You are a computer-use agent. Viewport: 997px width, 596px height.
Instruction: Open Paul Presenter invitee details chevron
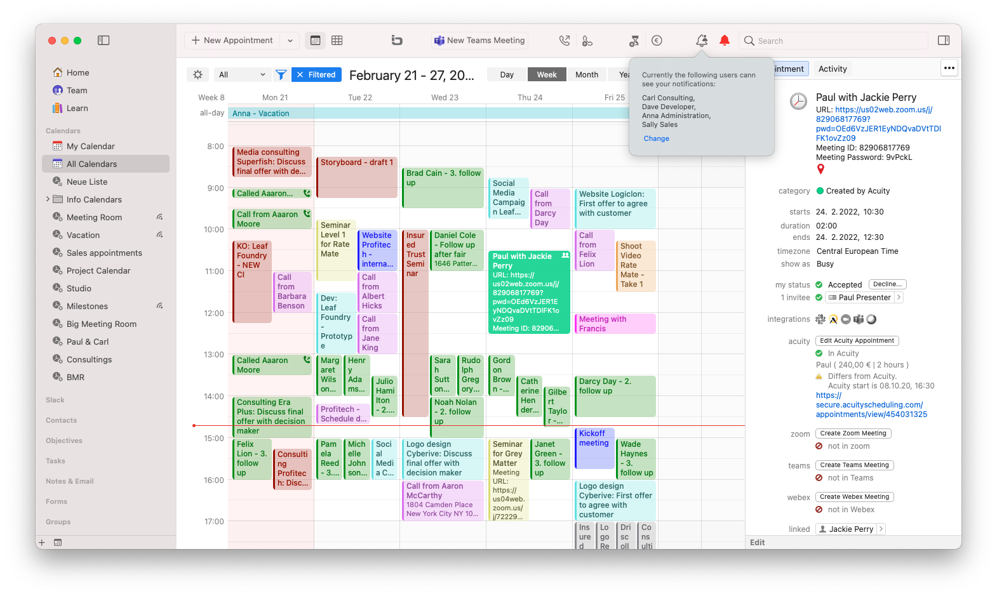click(899, 298)
